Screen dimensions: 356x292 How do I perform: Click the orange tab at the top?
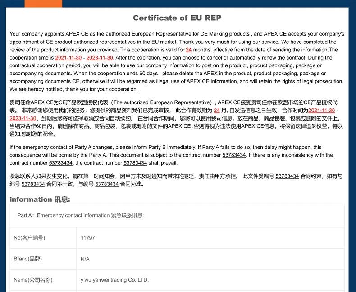pyautogui.click(x=43, y=4)
